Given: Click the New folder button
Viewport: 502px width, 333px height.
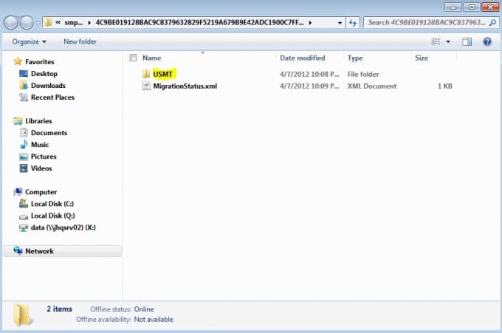Looking at the screenshot, I should (80, 41).
